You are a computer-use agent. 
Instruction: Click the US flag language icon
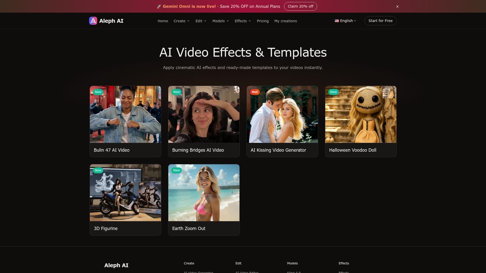(x=337, y=21)
